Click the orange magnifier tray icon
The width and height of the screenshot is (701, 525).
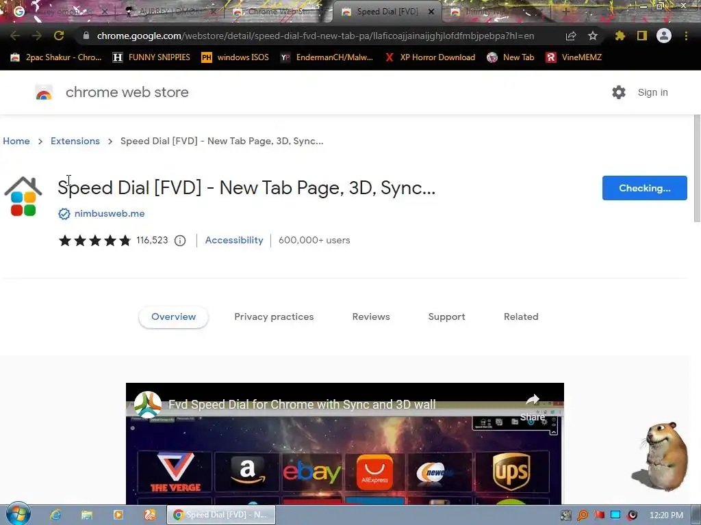(582, 515)
